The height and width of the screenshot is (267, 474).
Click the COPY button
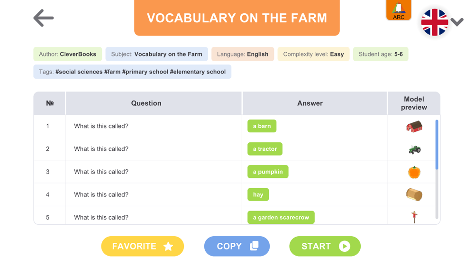point(237,246)
